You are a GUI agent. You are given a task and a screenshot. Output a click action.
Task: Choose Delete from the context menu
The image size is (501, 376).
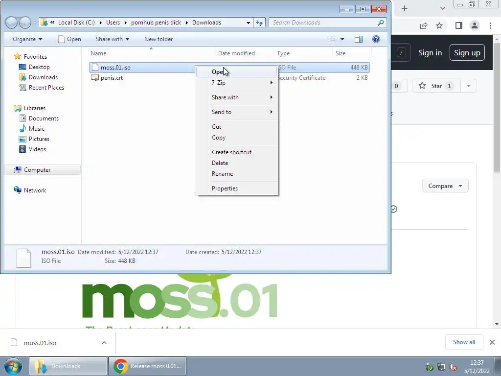236,163
